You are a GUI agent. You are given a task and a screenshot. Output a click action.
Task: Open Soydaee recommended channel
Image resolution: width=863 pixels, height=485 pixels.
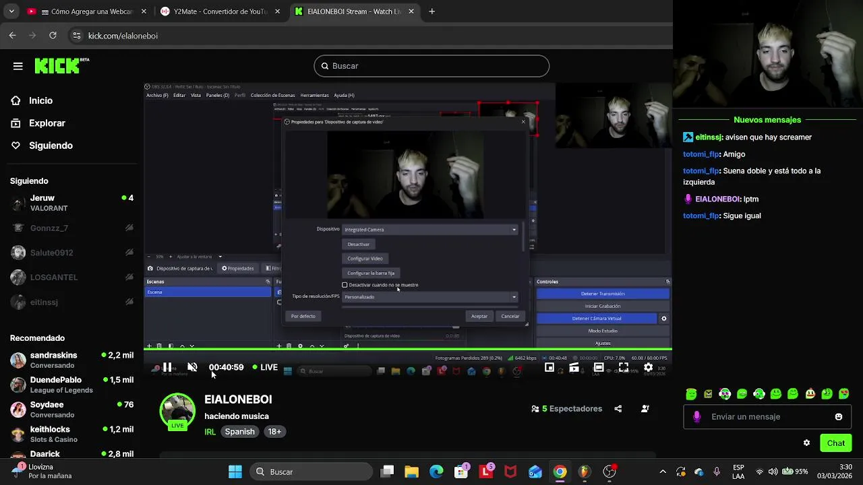[x=71, y=410]
